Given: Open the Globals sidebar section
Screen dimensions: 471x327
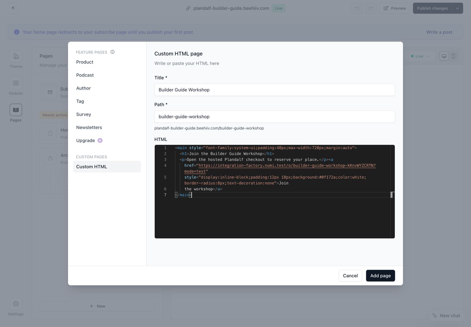Looking at the screenshot, I should [16, 87].
